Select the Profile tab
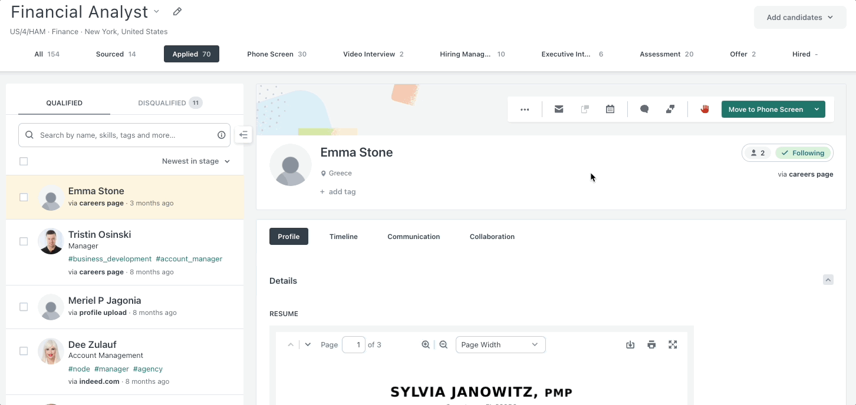The height and width of the screenshot is (405, 856). (289, 237)
